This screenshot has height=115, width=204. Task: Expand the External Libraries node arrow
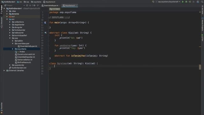pos(4,71)
